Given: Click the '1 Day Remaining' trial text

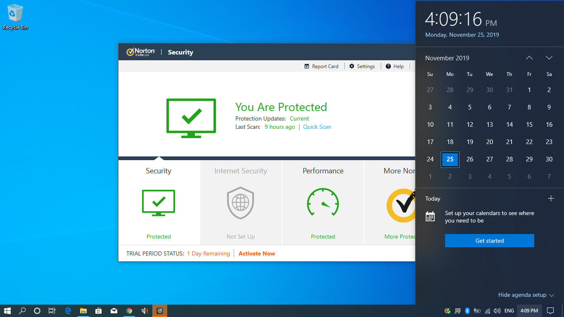Looking at the screenshot, I should pos(209,253).
